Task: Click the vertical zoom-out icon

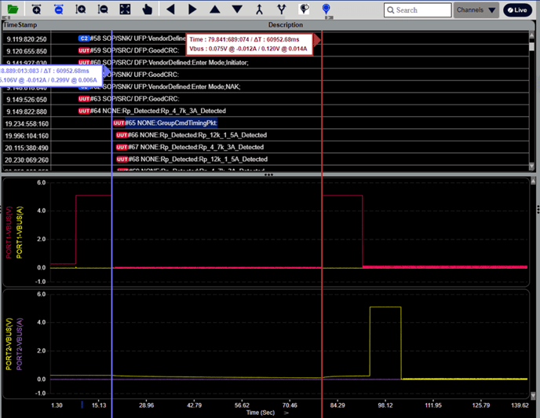Action: tap(103, 9)
